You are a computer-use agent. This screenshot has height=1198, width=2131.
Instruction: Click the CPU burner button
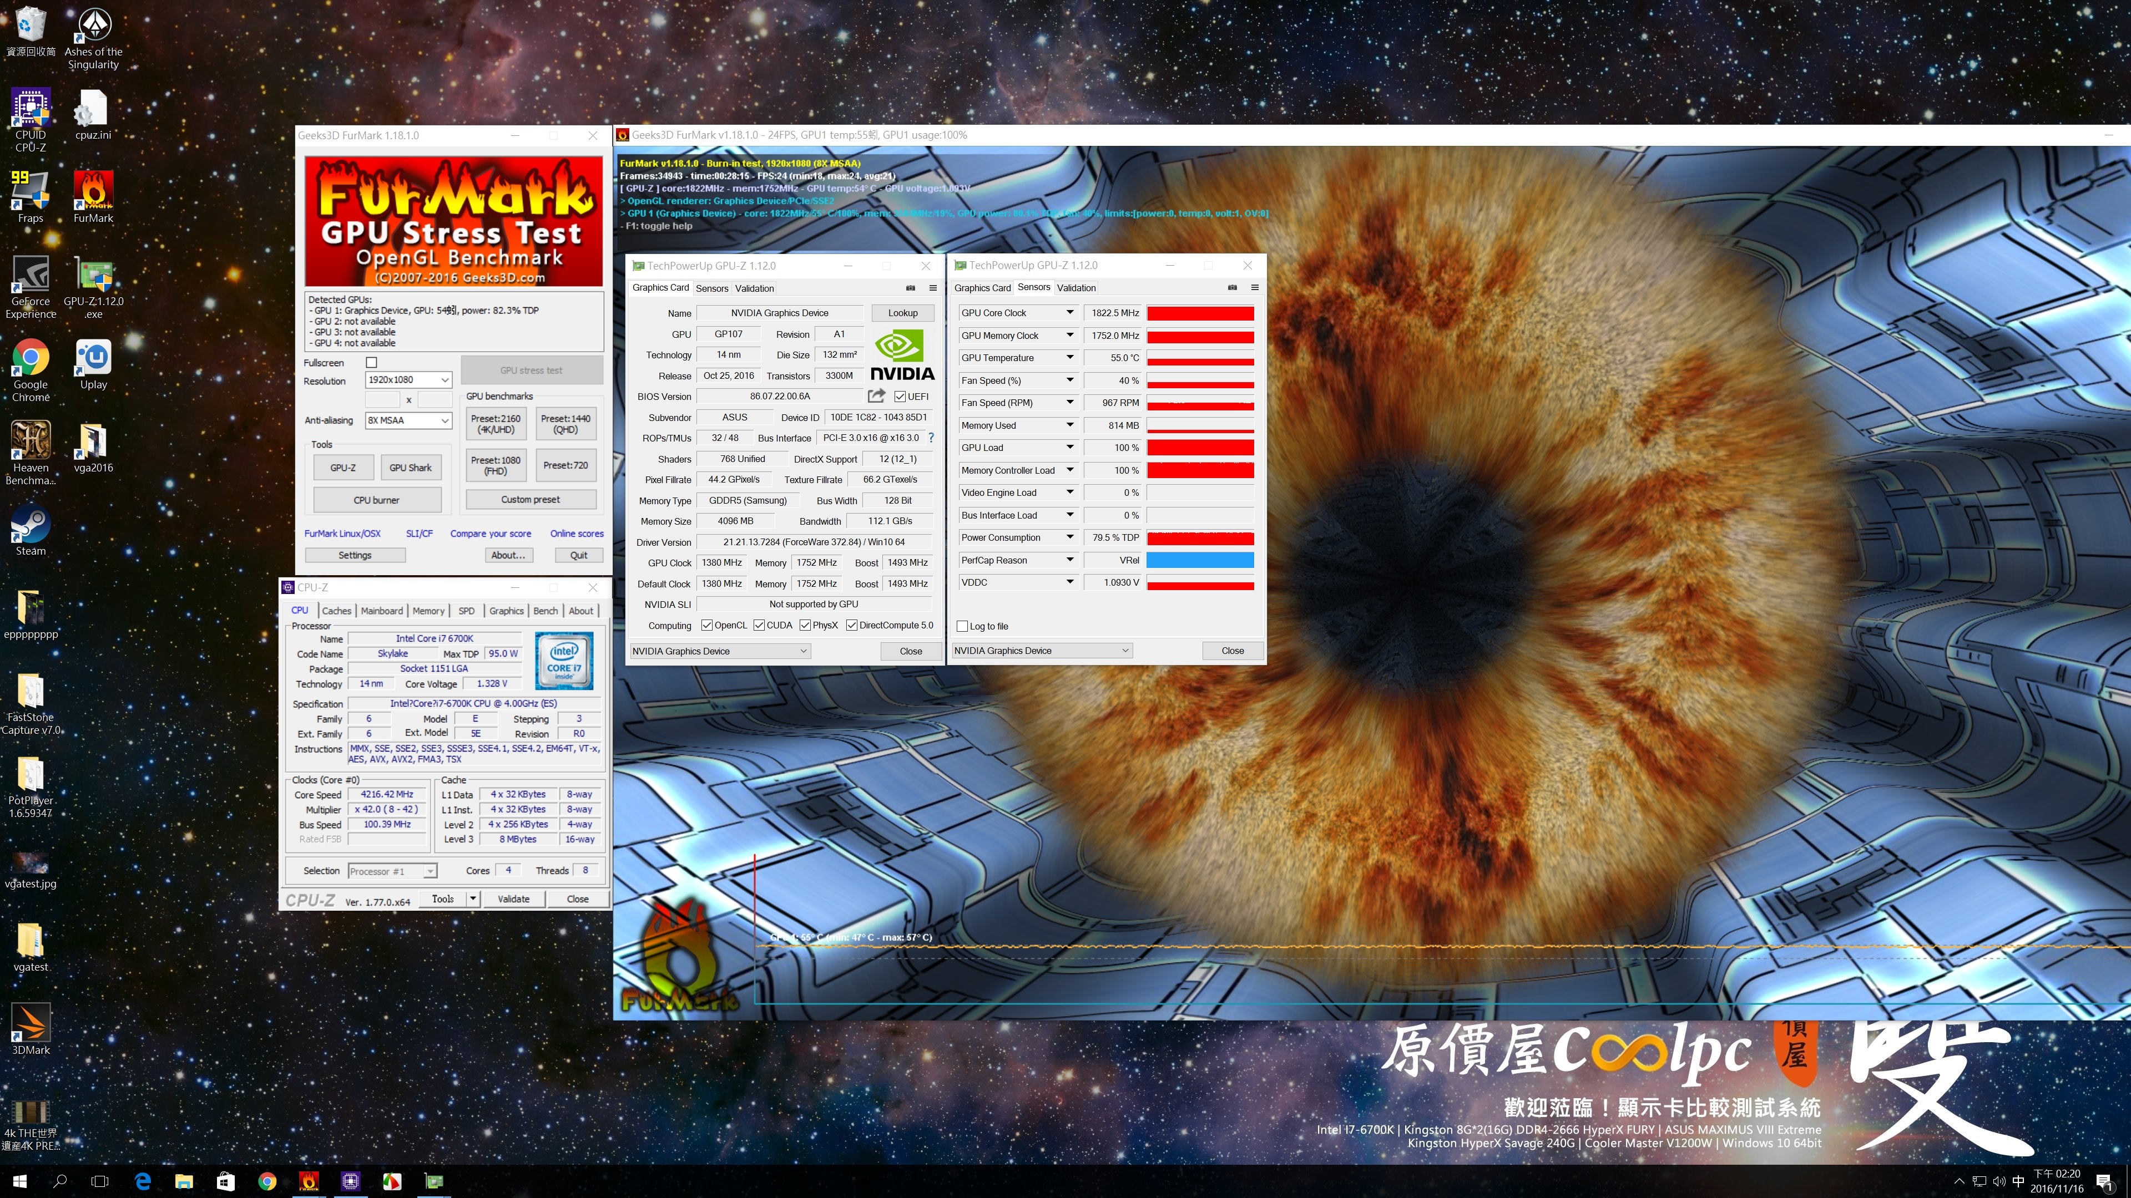click(x=376, y=500)
